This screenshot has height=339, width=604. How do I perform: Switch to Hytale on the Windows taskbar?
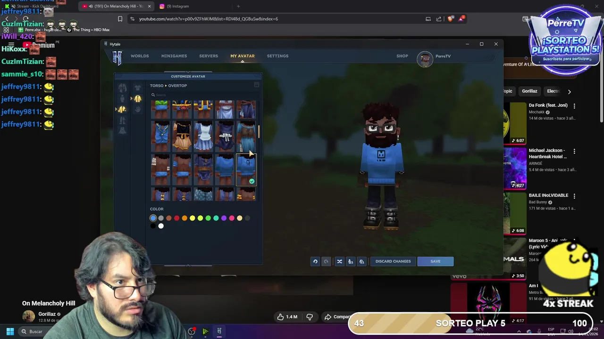[x=219, y=331]
